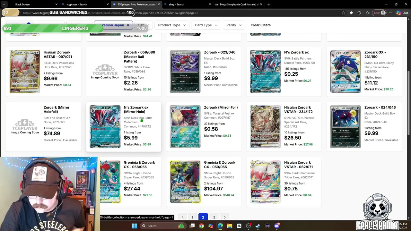The image size is (411, 231).
Task: Open a new browser tab
Action: (x=269, y=4)
